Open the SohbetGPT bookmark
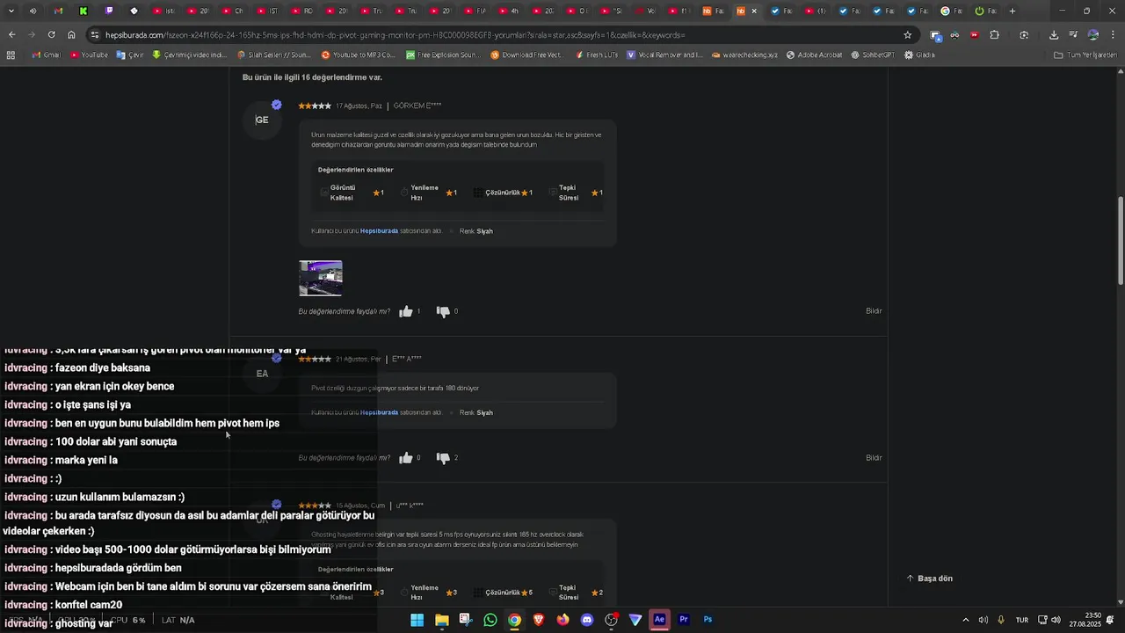The image size is (1125, 633). point(872,55)
